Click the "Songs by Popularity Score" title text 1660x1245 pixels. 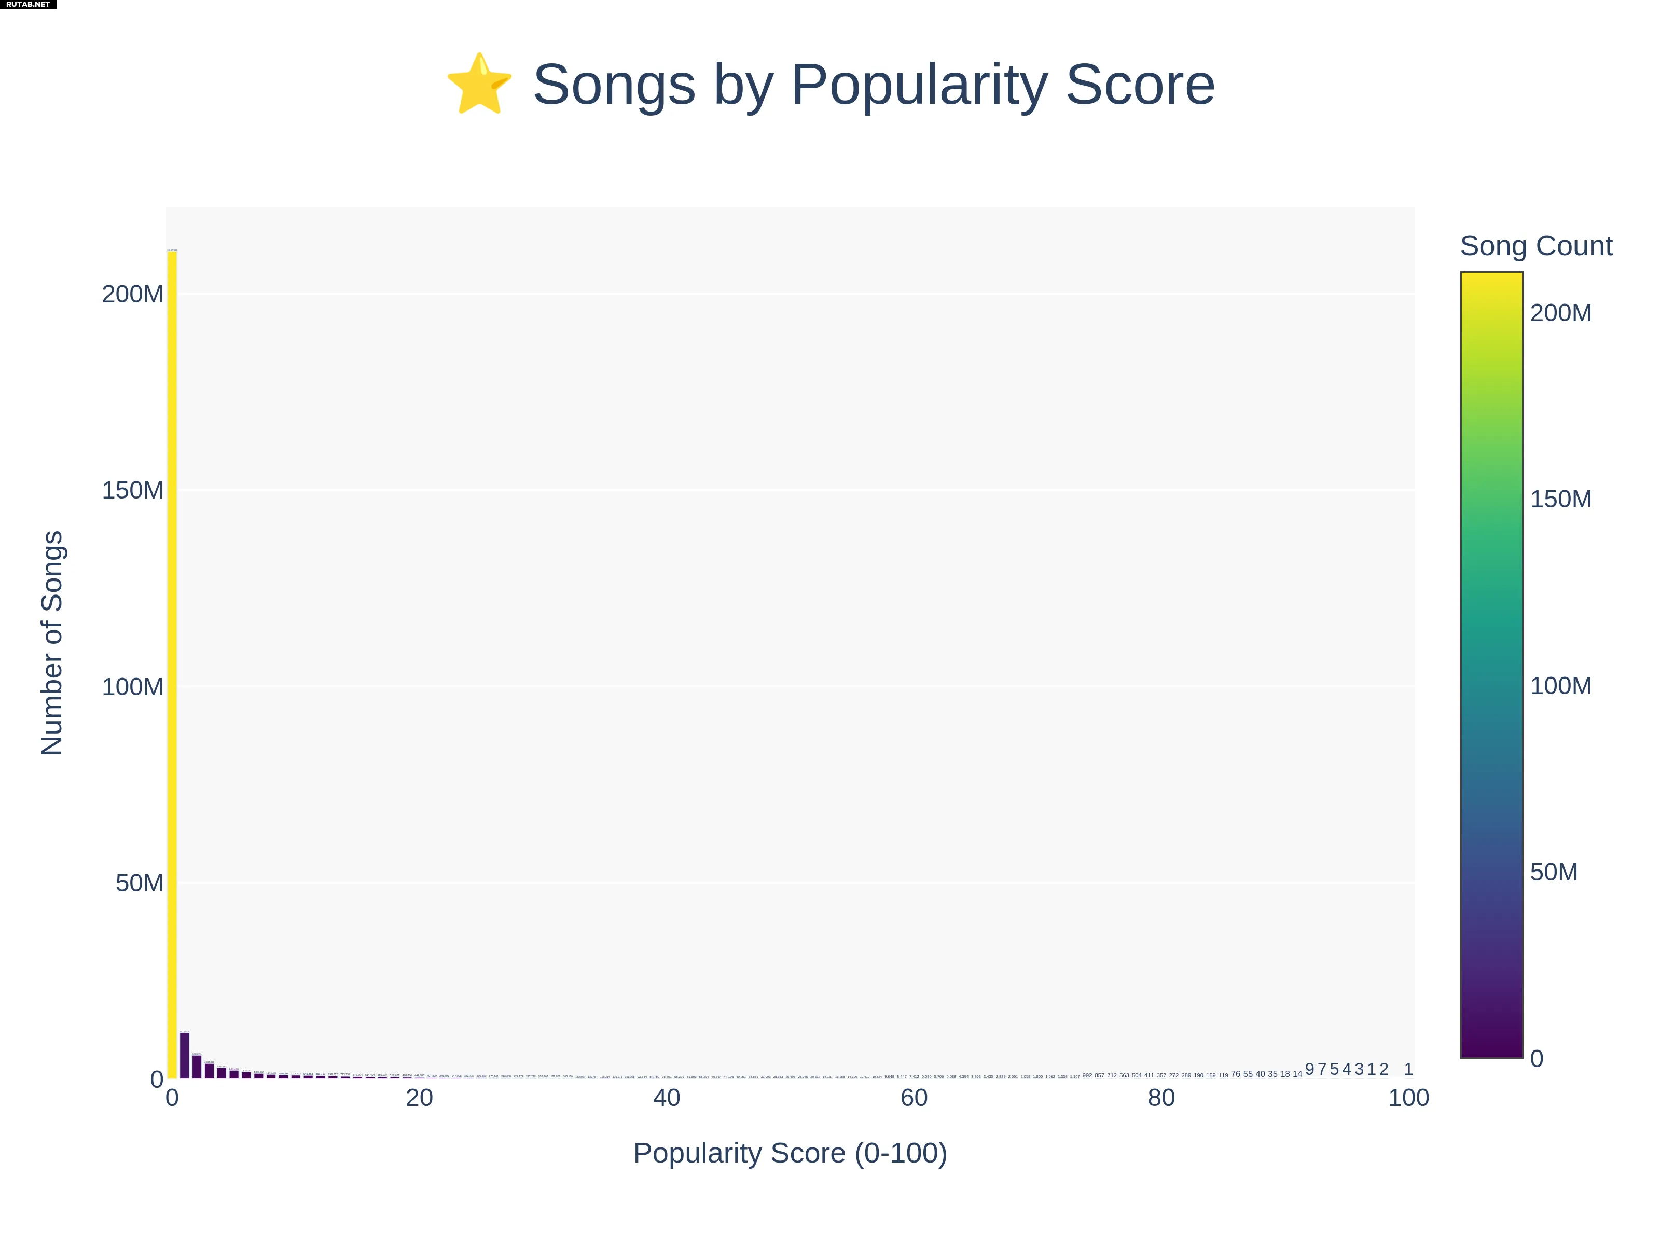[x=874, y=84]
